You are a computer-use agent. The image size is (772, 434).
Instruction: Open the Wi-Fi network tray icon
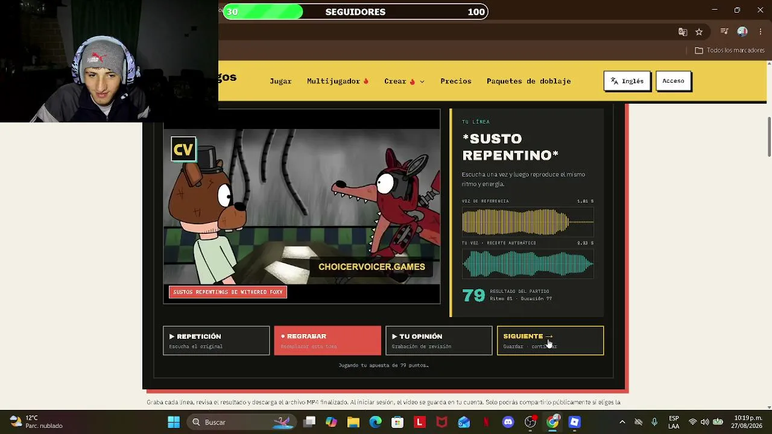(x=692, y=422)
